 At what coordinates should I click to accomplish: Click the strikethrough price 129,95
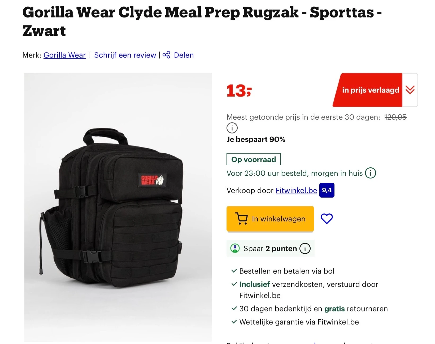395,117
